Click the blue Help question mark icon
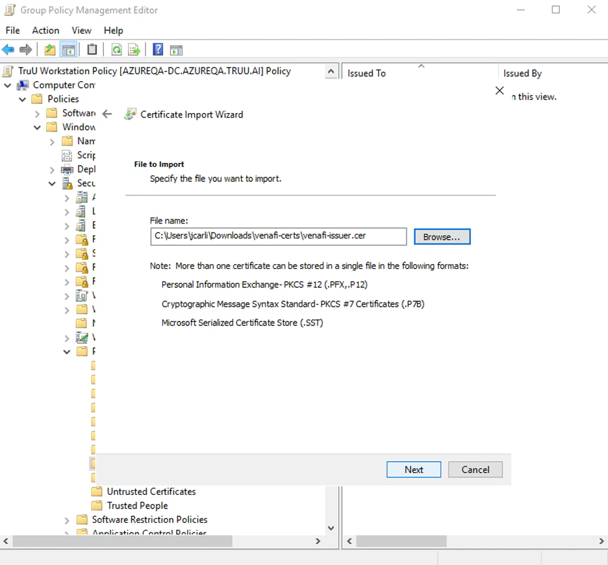608x565 pixels. tap(158, 49)
